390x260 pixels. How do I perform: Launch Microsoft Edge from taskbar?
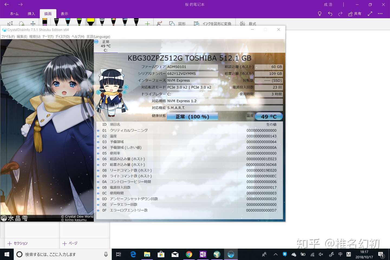pos(133,254)
